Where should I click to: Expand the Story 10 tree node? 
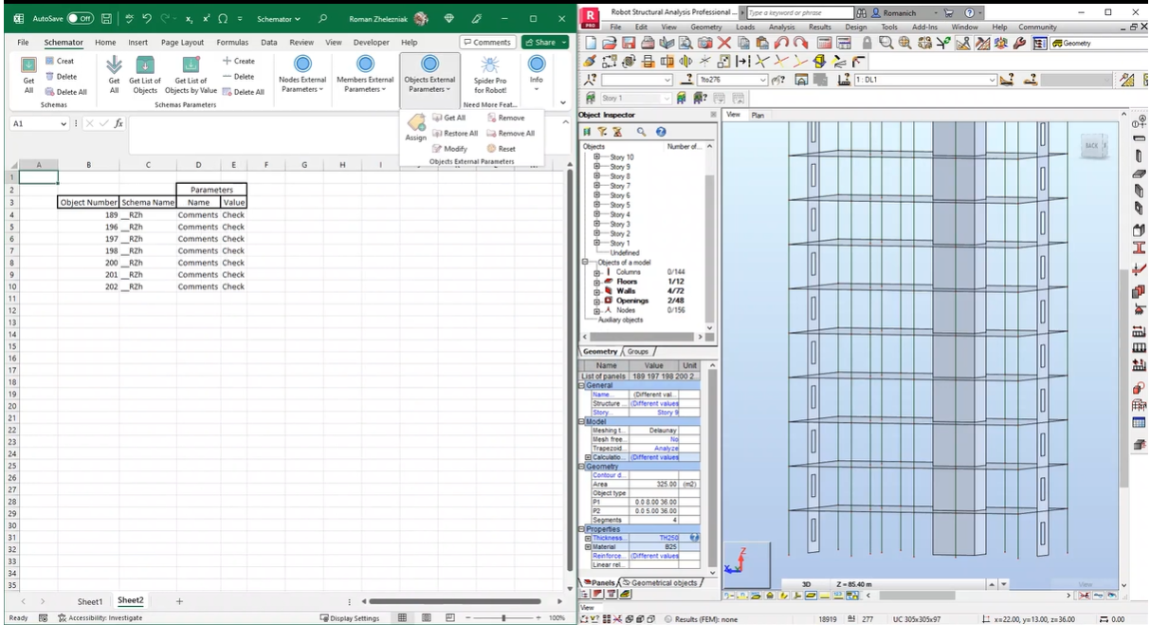click(597, 157)
